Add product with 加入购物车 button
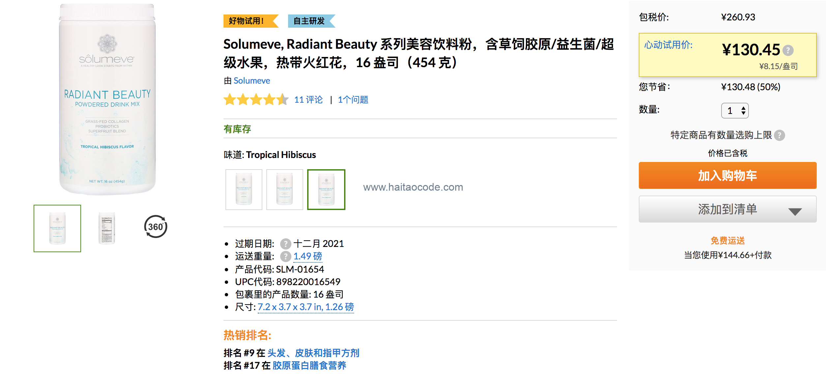Viewport: 826px width, 374px height. (728, 175)
